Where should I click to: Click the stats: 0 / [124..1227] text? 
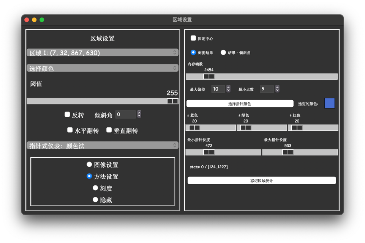point(209,167)
